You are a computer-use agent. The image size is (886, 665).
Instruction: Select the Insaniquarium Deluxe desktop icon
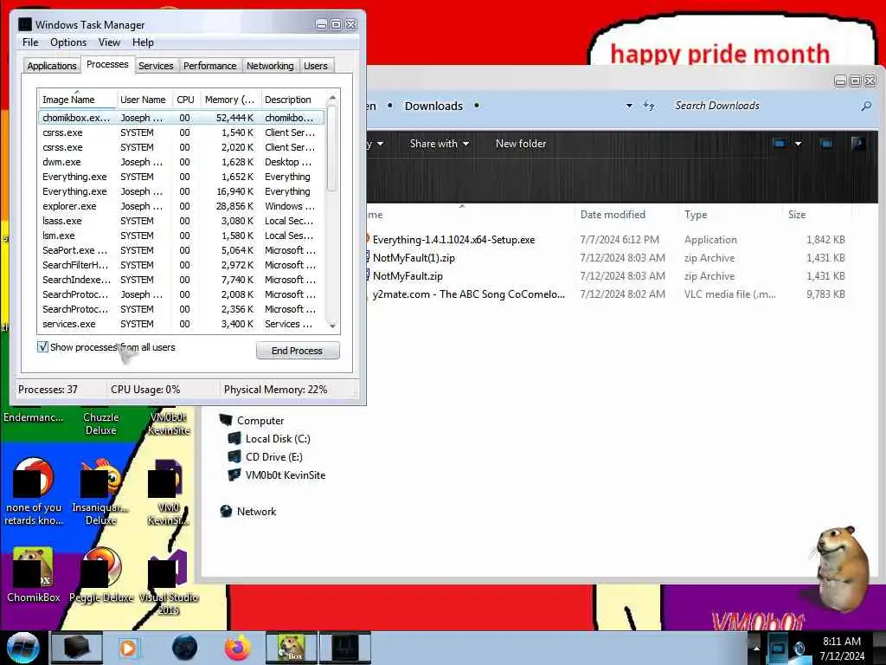point(100,492)
